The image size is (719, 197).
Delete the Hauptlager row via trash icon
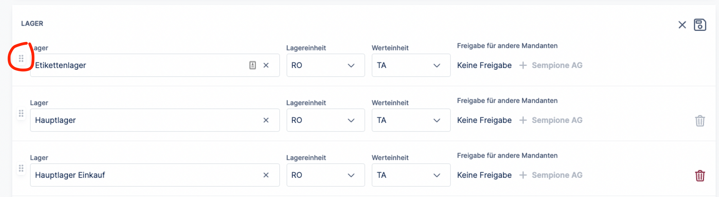(x=700, y=121)
